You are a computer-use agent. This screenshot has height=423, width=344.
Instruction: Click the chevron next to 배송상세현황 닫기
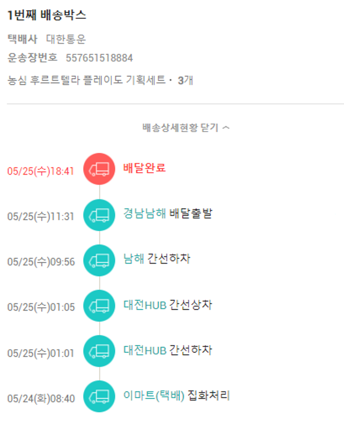(x=226, y=128)
